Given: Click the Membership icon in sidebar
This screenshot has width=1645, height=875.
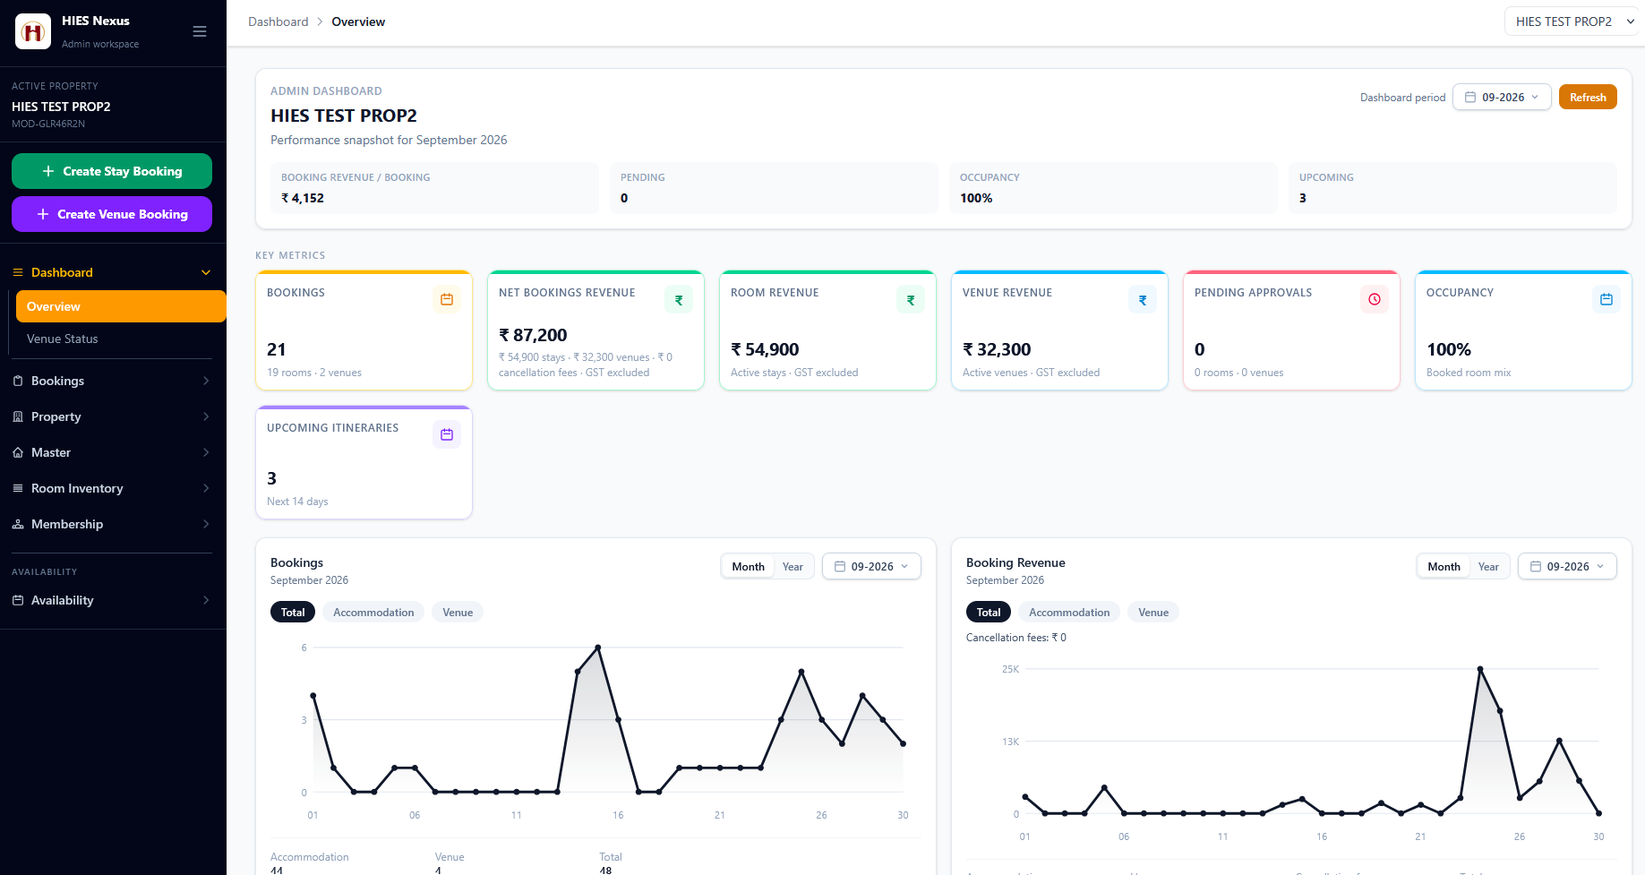Looking at the screenshot, I should pyautogui.click(x=18, y=524).
